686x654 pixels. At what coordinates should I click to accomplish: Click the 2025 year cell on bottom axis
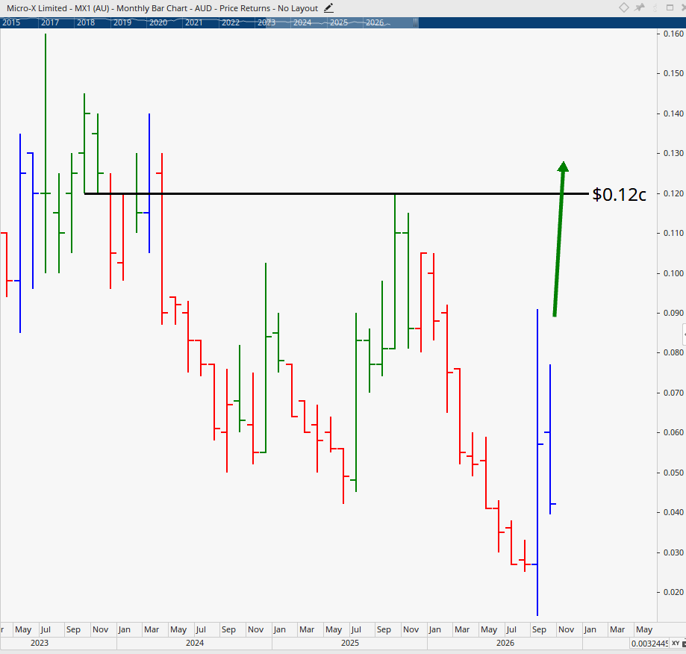point(350,643)
